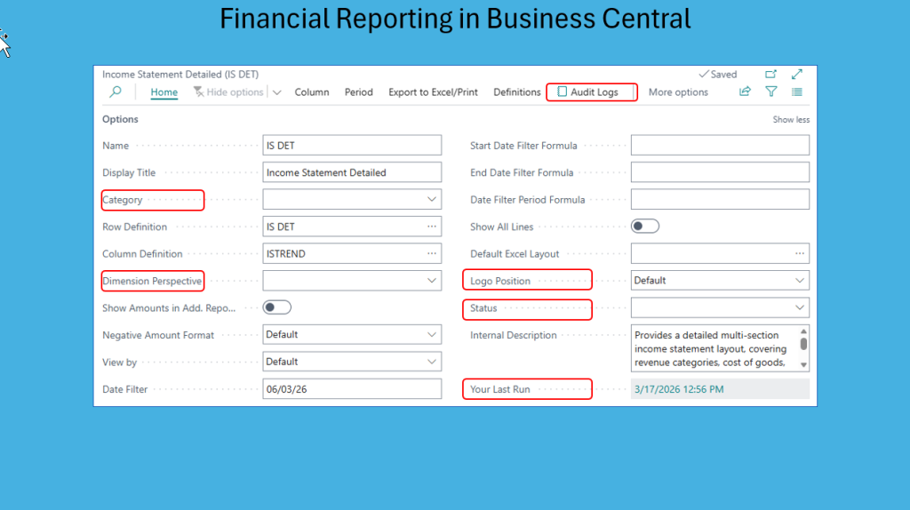This screenshot has width=910, height=510.
Task: Open the Logo Position dropdown
Action: click(x=799, y=281)
